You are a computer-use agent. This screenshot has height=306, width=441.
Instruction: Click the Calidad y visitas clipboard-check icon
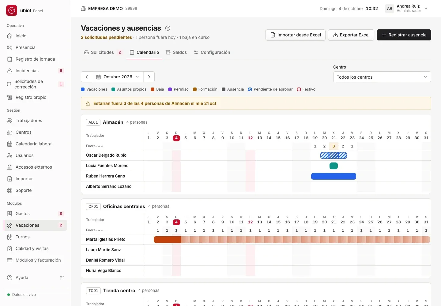[10, 248]
